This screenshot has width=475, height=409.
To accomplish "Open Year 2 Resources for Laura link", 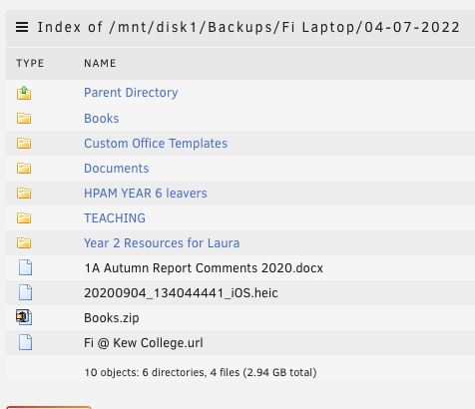I will coord(162,243).
